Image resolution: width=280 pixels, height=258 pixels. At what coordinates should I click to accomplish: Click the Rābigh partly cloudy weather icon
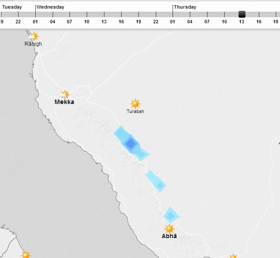pyautogui.click(x=33, y=36)
